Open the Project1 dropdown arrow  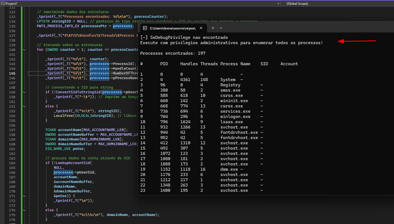(278, 4)
